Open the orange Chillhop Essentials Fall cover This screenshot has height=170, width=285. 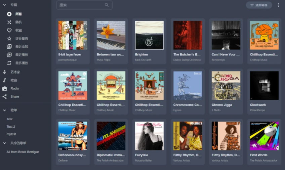click(x=264, y=35)
